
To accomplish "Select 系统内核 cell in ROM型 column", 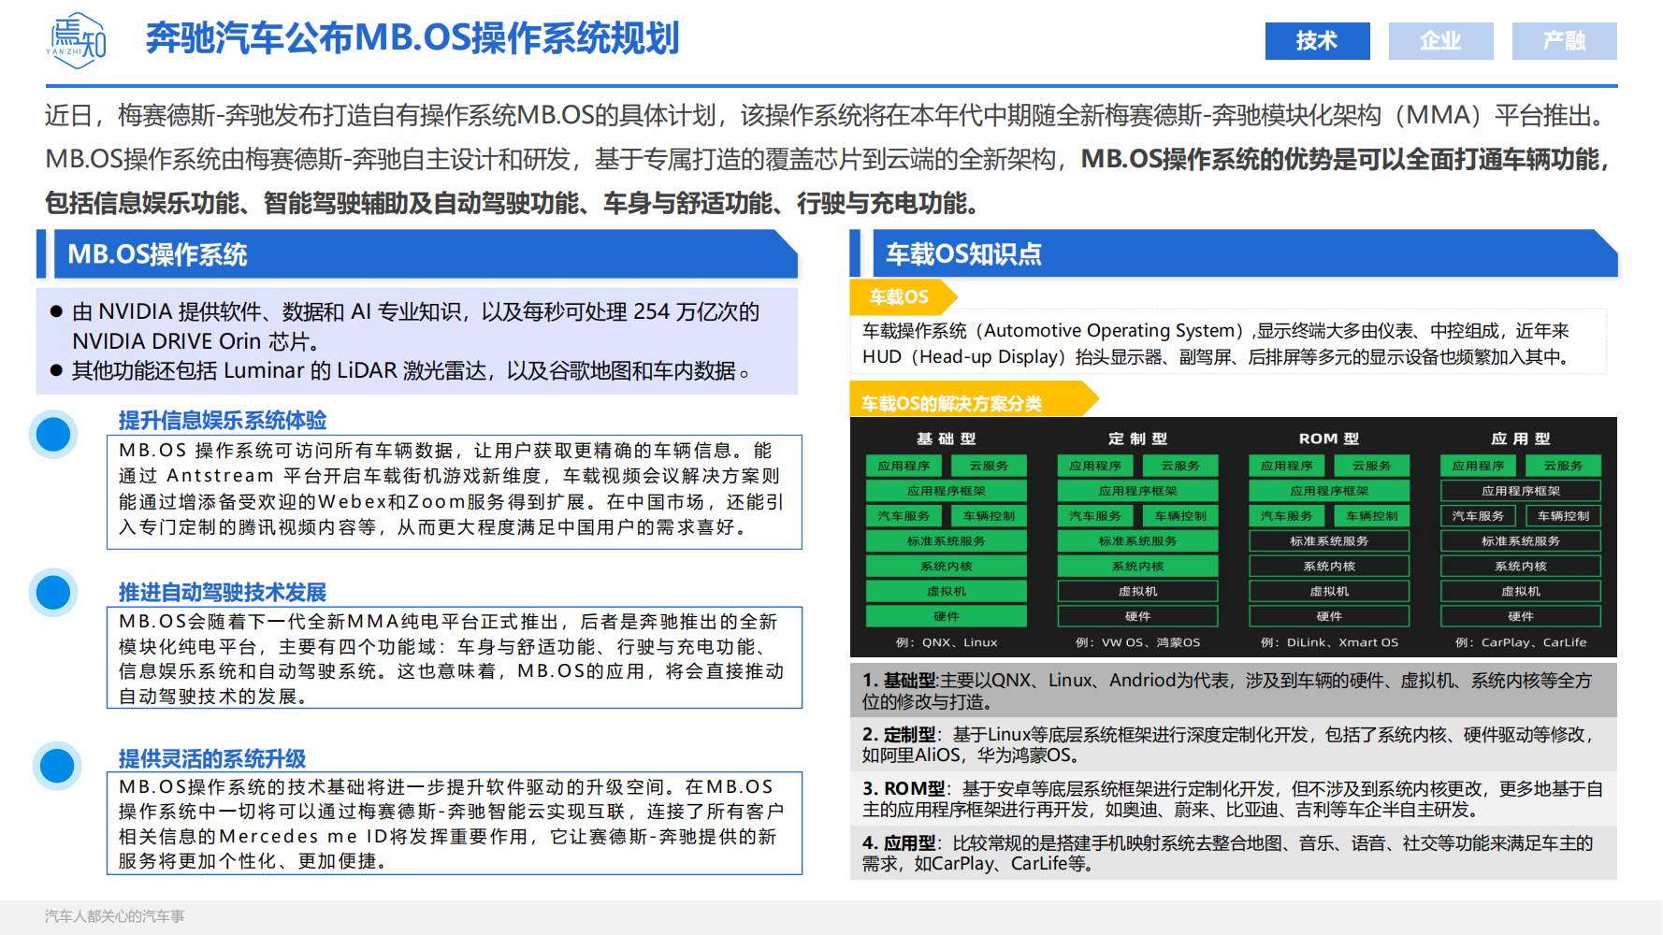I will (x=1329, y=567).
